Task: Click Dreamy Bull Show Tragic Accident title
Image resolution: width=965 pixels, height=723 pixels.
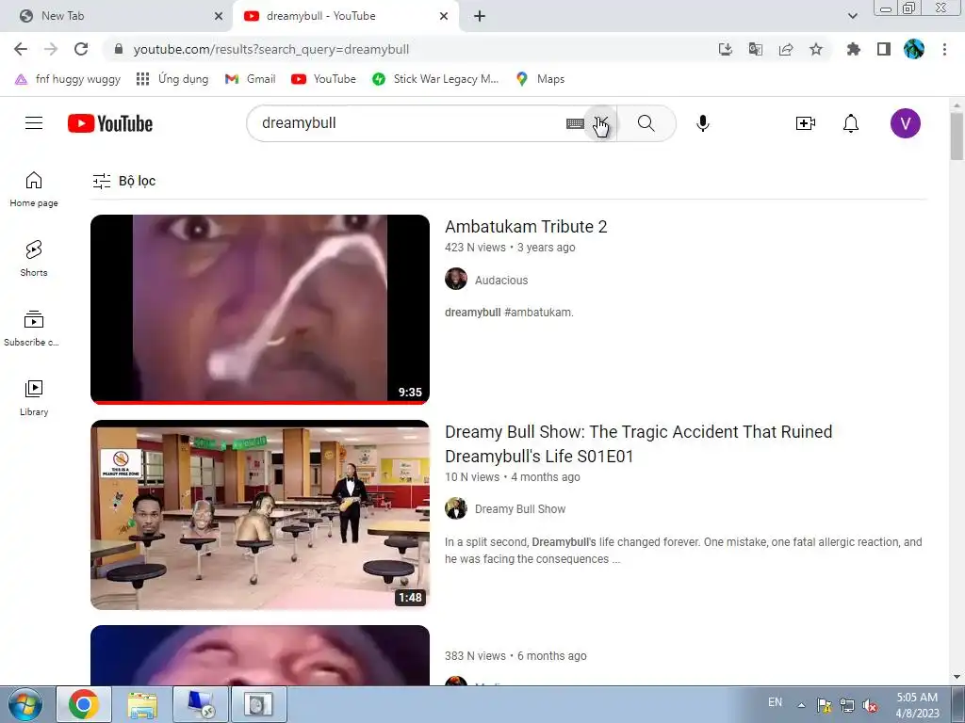Action: (638, 444)
